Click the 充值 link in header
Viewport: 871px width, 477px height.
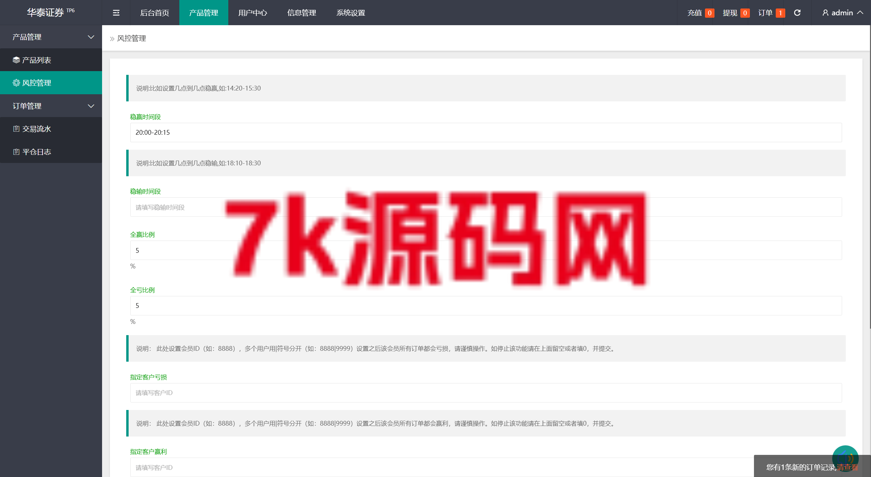coord(694,13)
